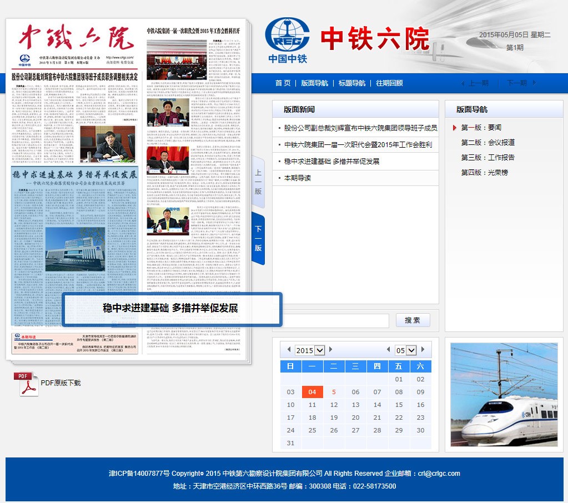
Task: Go to previous month in calendar
Action: [x=388, y=350]
